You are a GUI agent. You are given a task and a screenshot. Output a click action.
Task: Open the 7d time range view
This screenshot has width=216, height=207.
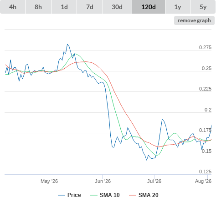click(90, 7)
